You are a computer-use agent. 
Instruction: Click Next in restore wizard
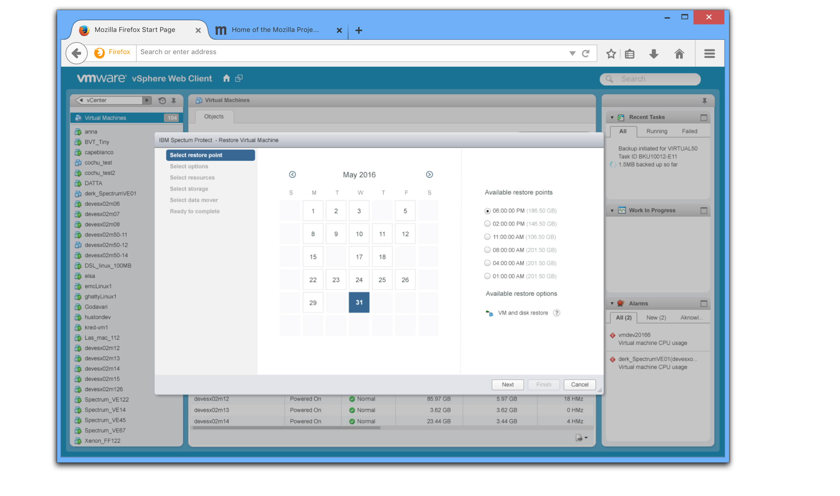click(x=508, y=385)
